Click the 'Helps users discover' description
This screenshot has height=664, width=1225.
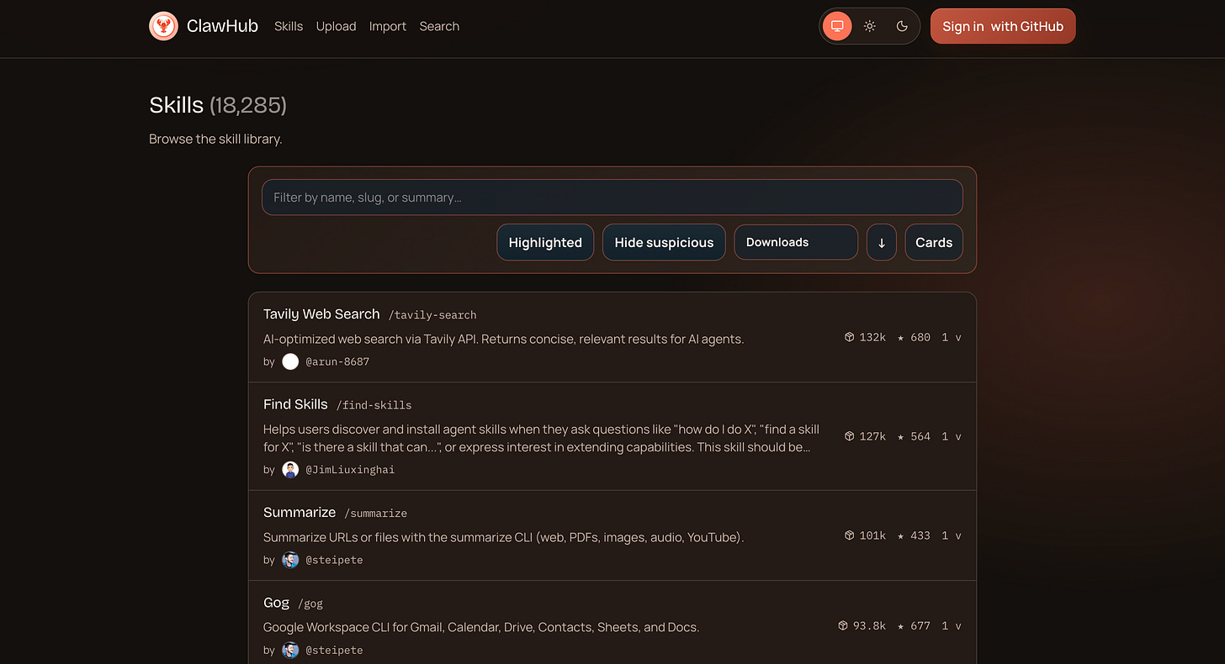pos(541,438)
